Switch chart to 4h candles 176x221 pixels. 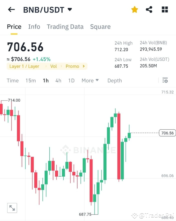[58, 80]
